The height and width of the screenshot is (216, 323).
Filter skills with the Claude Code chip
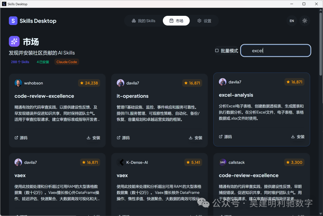(66, 62)
